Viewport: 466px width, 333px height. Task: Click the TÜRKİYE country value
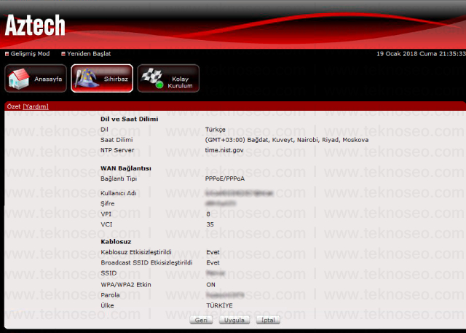click(x=220, y=305)
